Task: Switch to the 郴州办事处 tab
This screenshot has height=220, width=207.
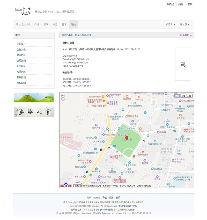Action: click(67, 35)
